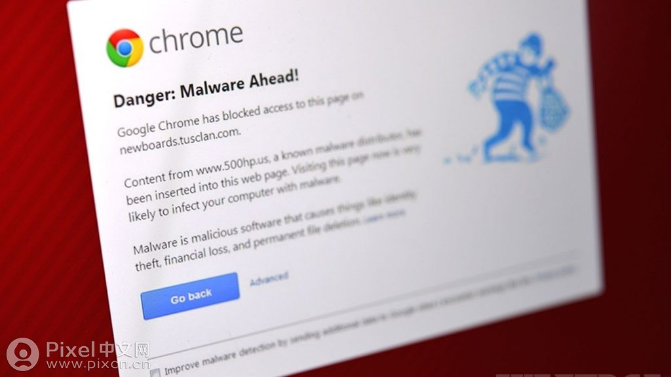The image size is (671, 377).
Task: Click the 'Pixel中文网' watermark title
Action: (98, 350)
